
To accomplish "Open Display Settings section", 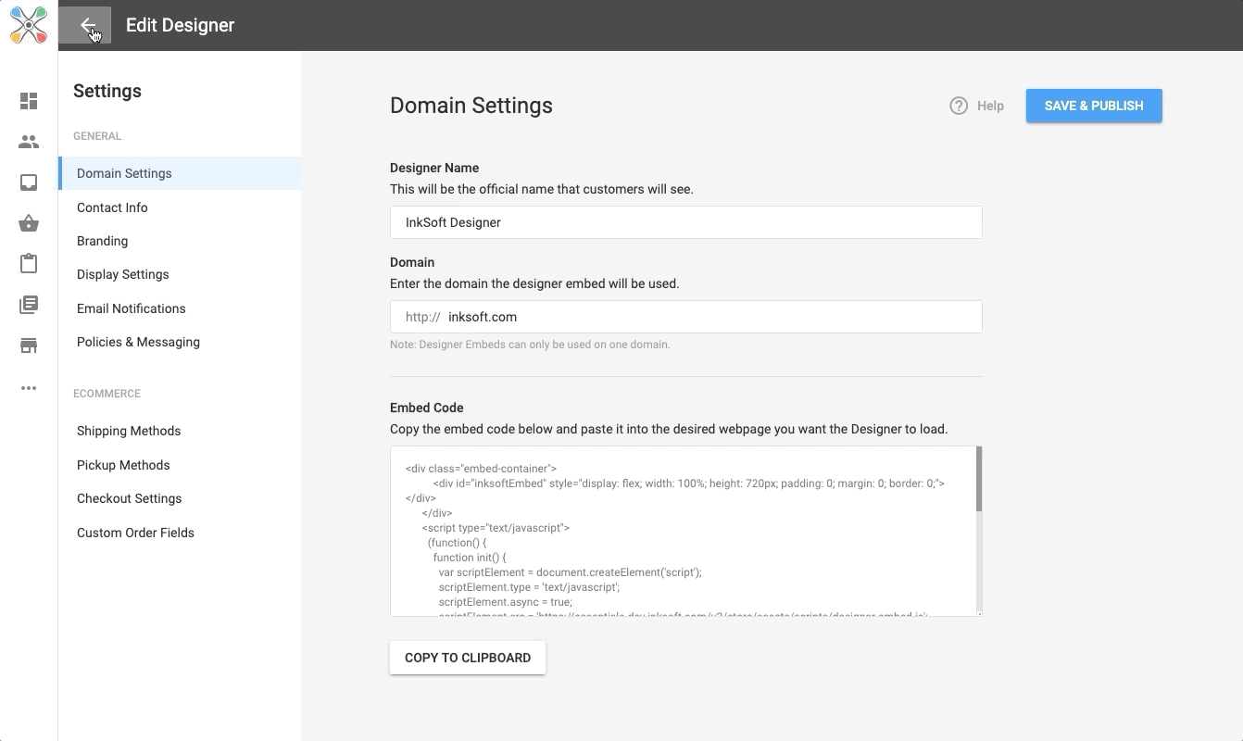I will (122, 274).
